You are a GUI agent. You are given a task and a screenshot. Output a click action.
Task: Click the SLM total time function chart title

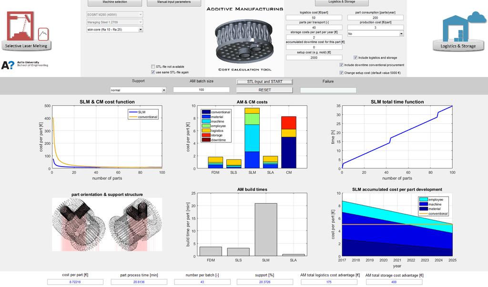(397, 102)
